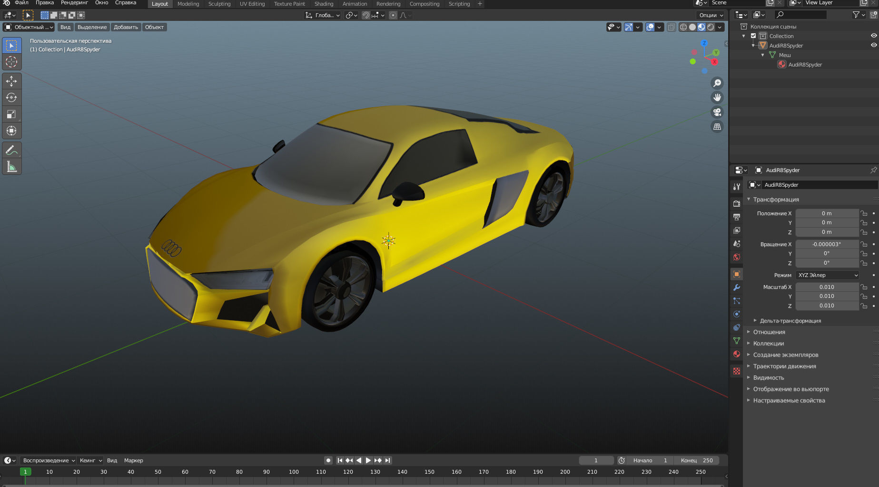The image size is (879, 487).
Task: Choose the Move tool
Action: (x=11, y=81)
